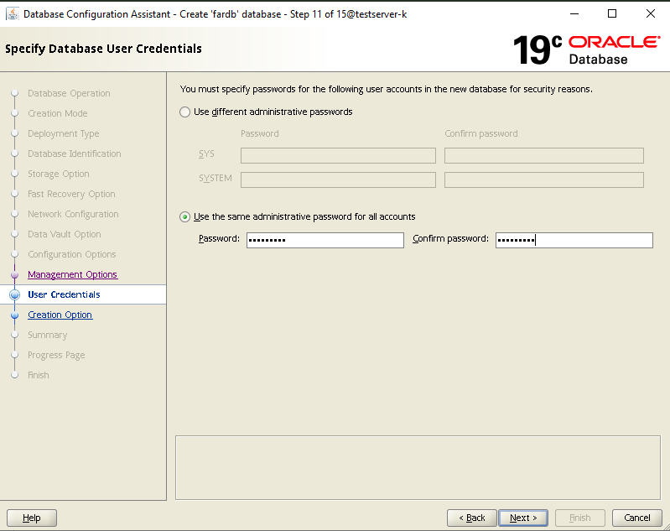This screenshot has height=531, width=670.
Task: Go Back to the previous step
Action: 472,518
